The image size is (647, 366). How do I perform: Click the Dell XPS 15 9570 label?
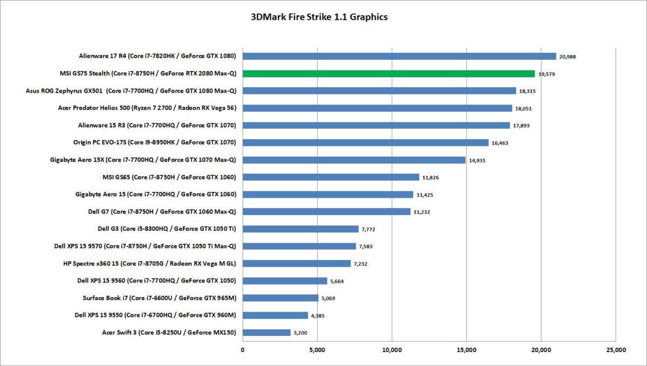tap(146, 246)
